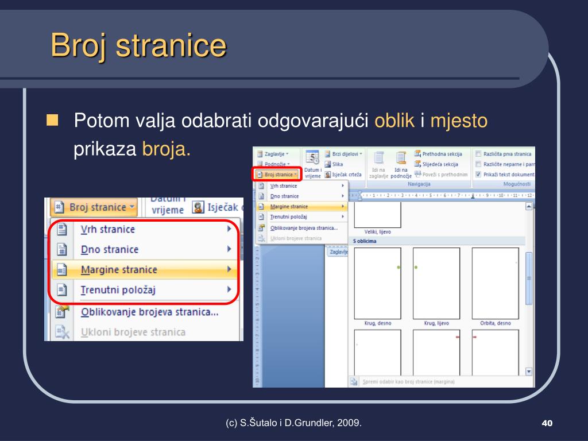This screenshot has width=588, height=441.
Task: Click the Trenutni položaj icon in the enlarged menu
Action: [62, 290]
